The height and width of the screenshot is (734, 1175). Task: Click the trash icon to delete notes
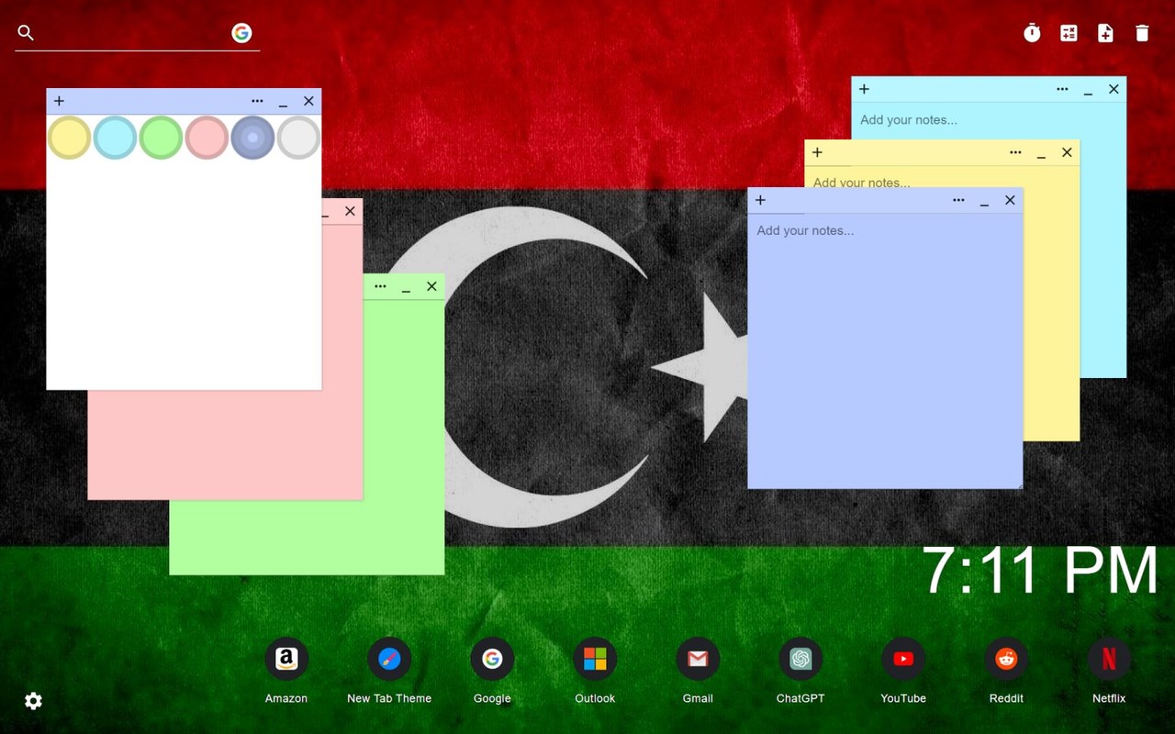click(x=1142, y=33)
